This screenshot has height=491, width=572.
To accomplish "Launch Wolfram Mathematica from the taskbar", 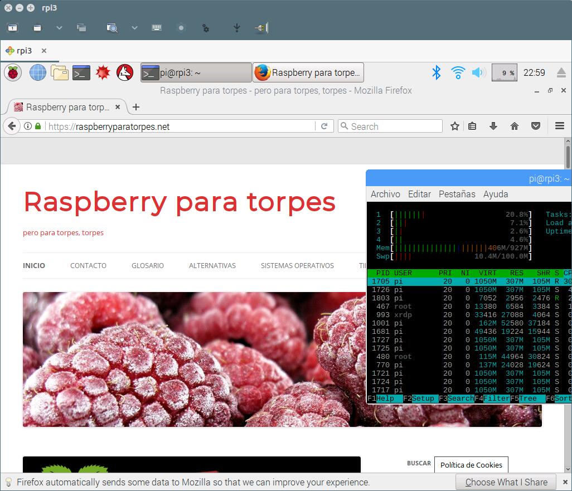I will (x=104, y=72).
